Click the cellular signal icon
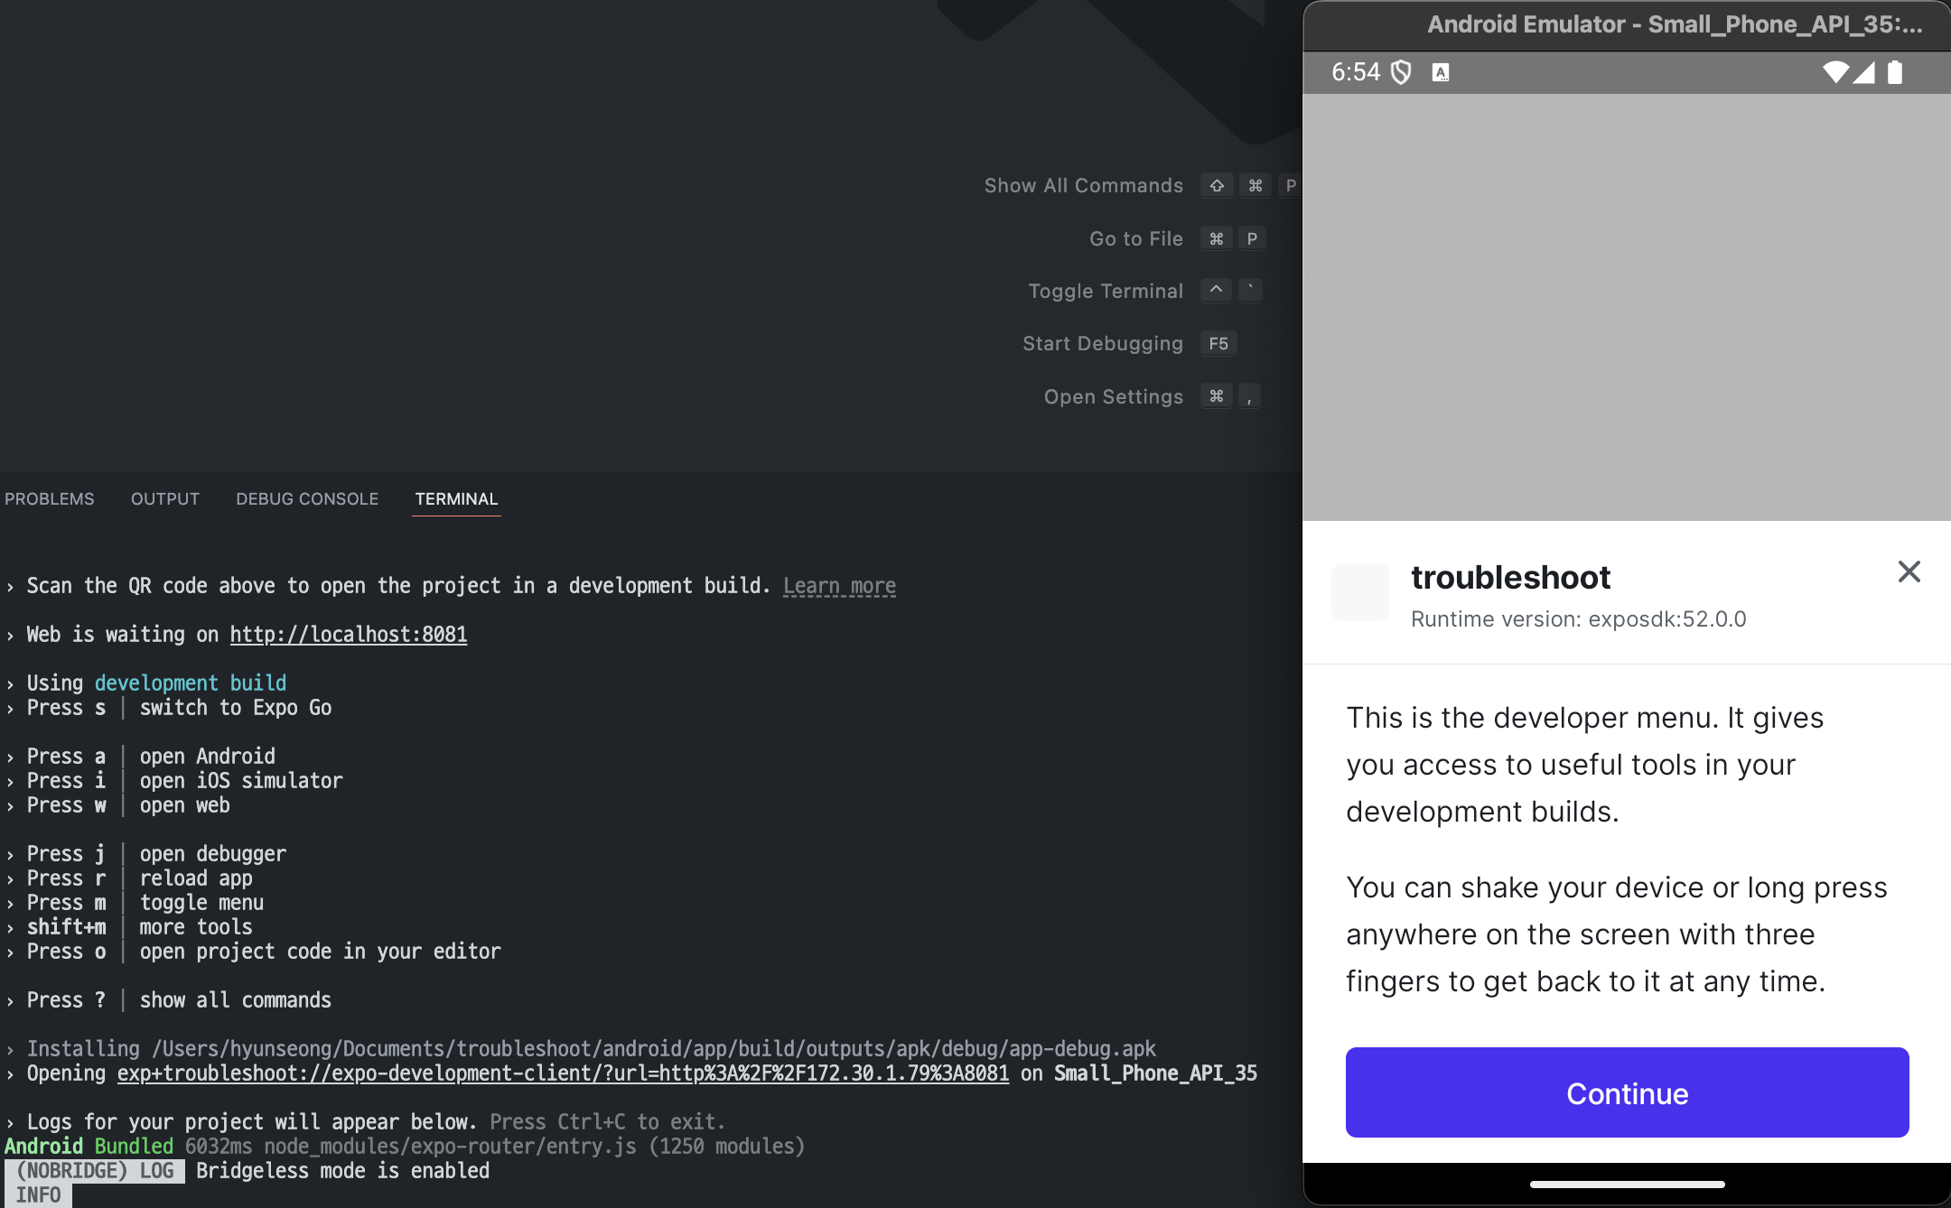The image size is (1951, 1208). [x=1864, y=72]
